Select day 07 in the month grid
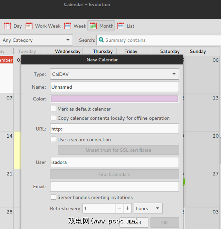 9,98
